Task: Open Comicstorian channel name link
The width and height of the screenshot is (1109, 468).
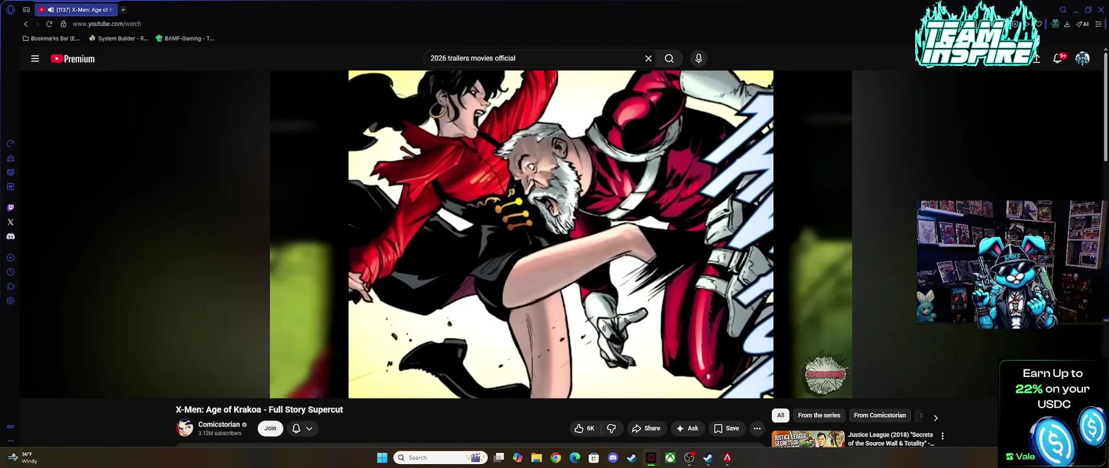Action: (x=219, y=424)
